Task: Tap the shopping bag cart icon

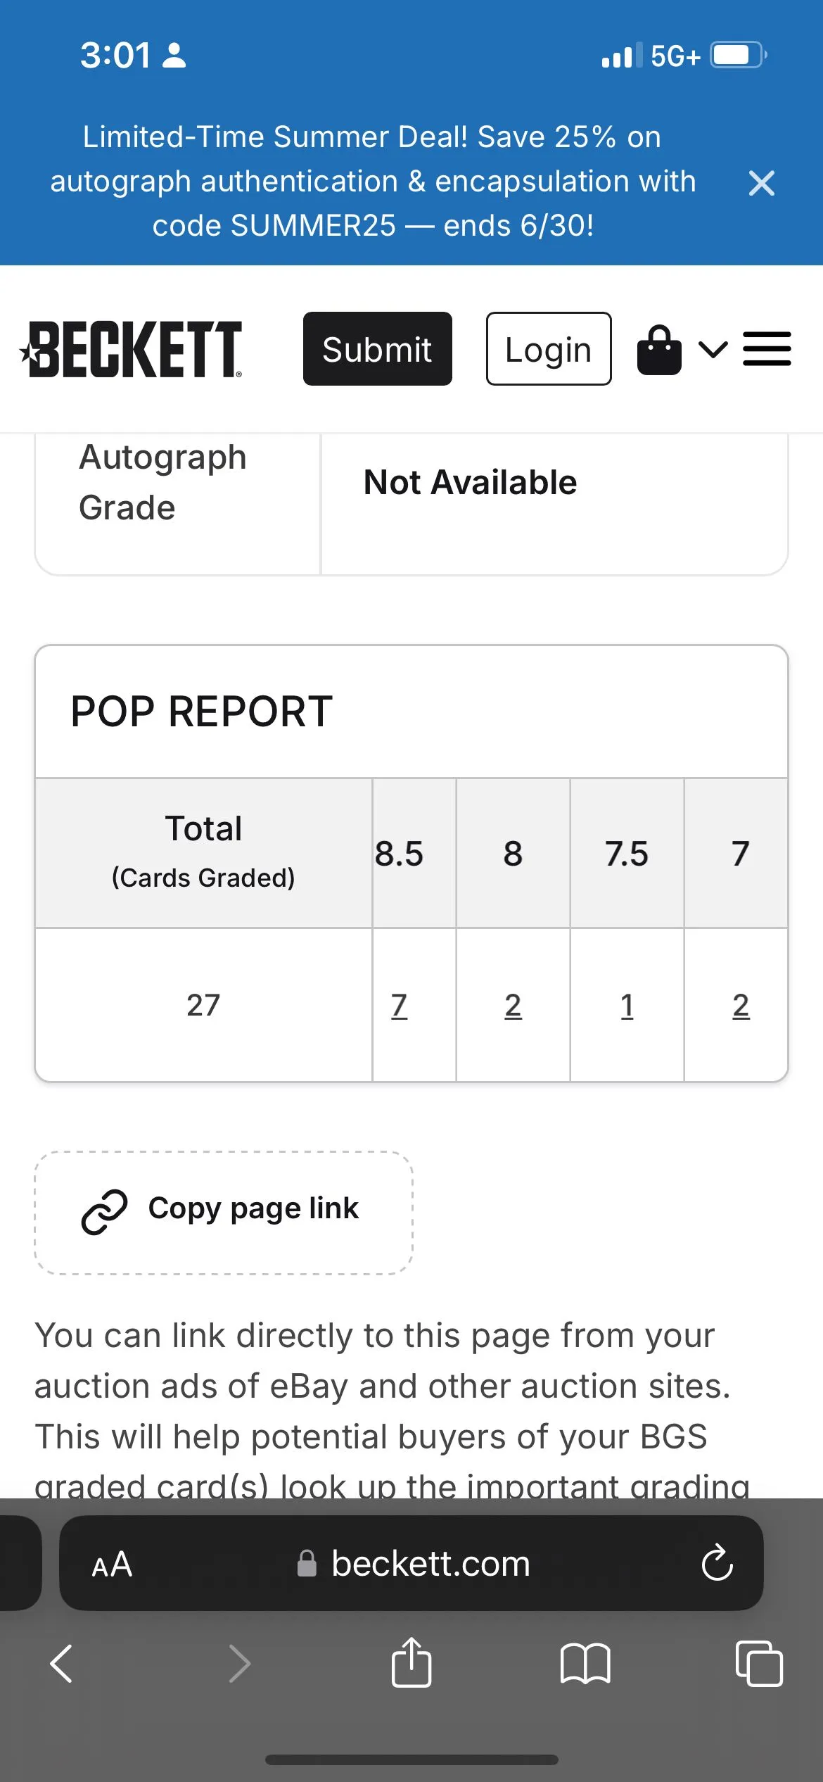Action: [659, 350]
